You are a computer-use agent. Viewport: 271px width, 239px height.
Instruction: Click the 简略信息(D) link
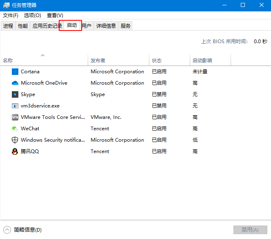28,230
